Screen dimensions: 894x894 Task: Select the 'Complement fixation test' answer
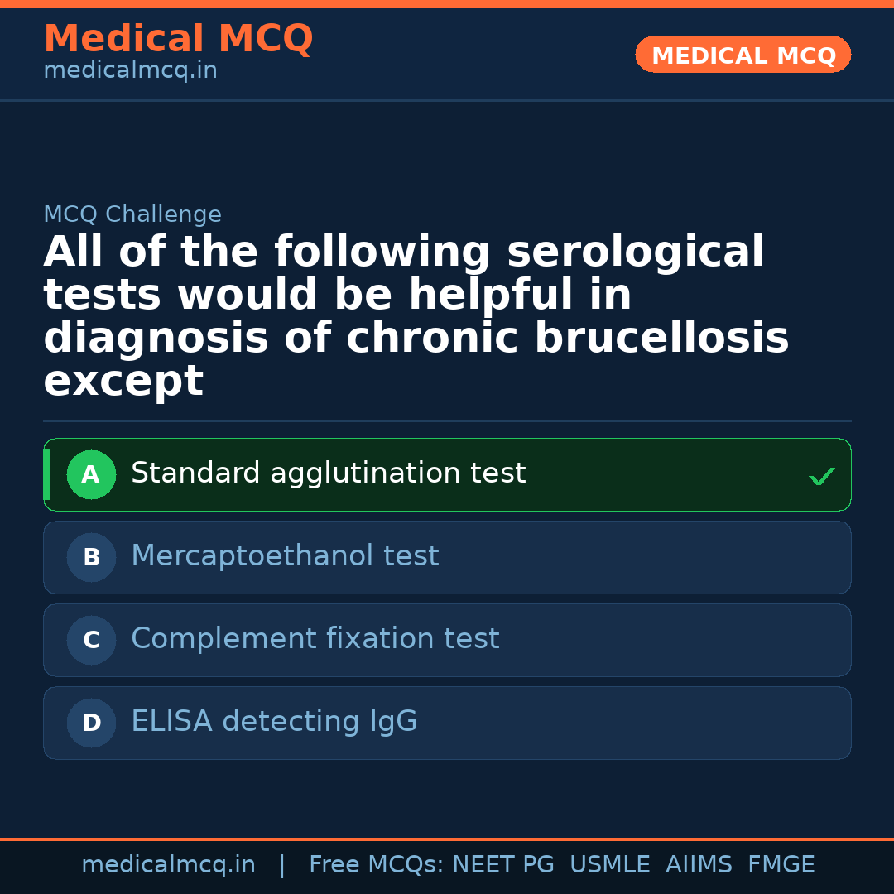(315, 639)
